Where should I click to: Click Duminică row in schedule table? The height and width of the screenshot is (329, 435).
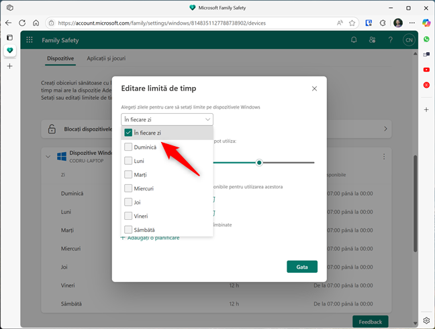(x=216, y=194)
